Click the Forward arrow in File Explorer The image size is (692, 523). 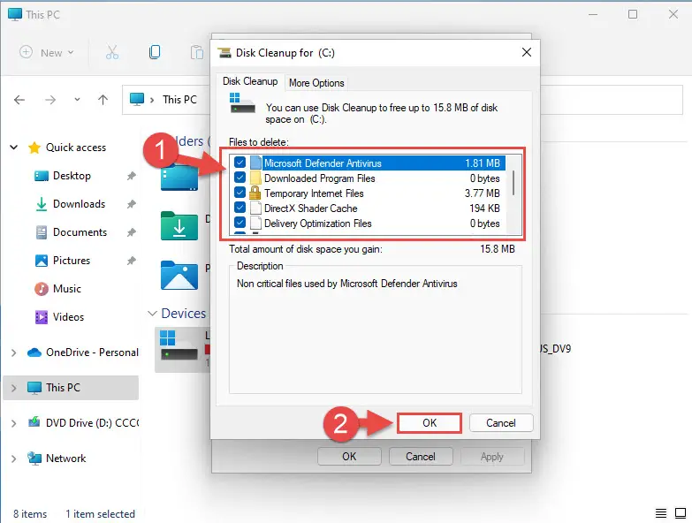click(x=50, y=100)
